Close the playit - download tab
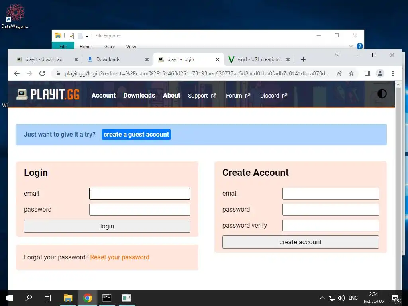408x306 pixels. tap(76, 59)
